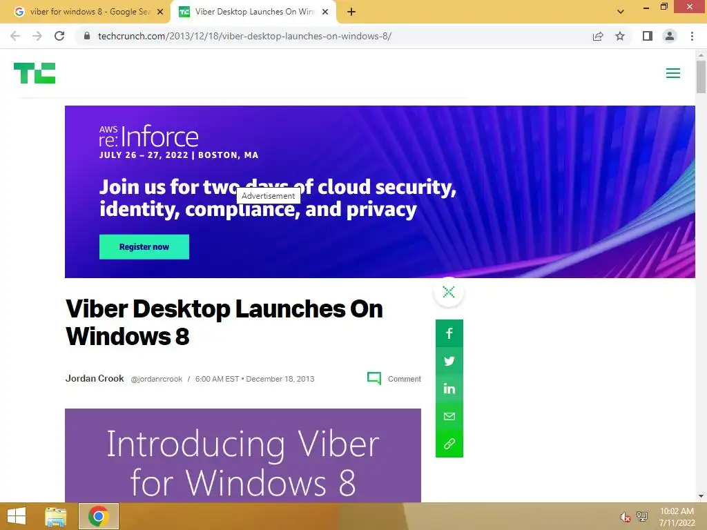Screen dimensions: 707x530
Task: Open File Explorer from taskbar
Action: [x=56, y=516]
